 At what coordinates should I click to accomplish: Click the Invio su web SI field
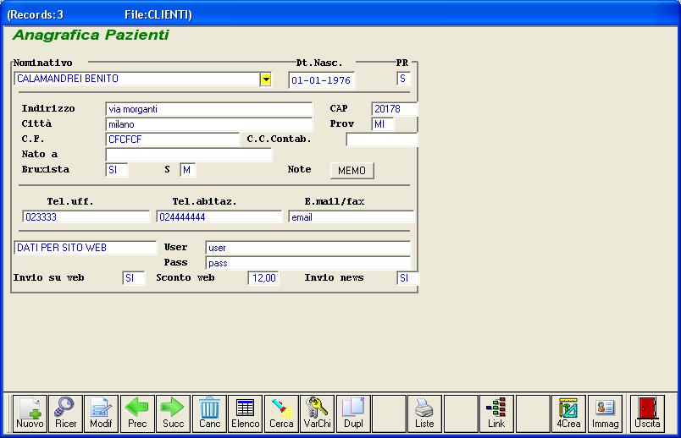133,278
